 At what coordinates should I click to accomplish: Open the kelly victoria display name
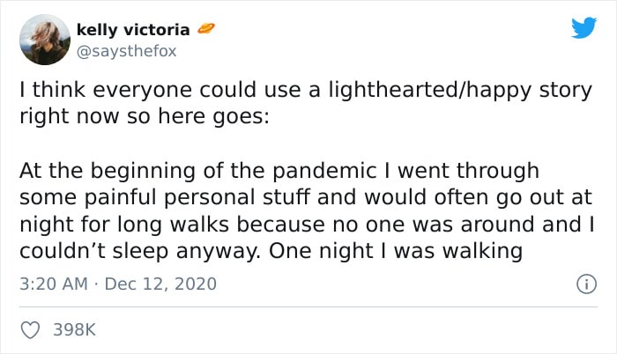pos(133,30)
